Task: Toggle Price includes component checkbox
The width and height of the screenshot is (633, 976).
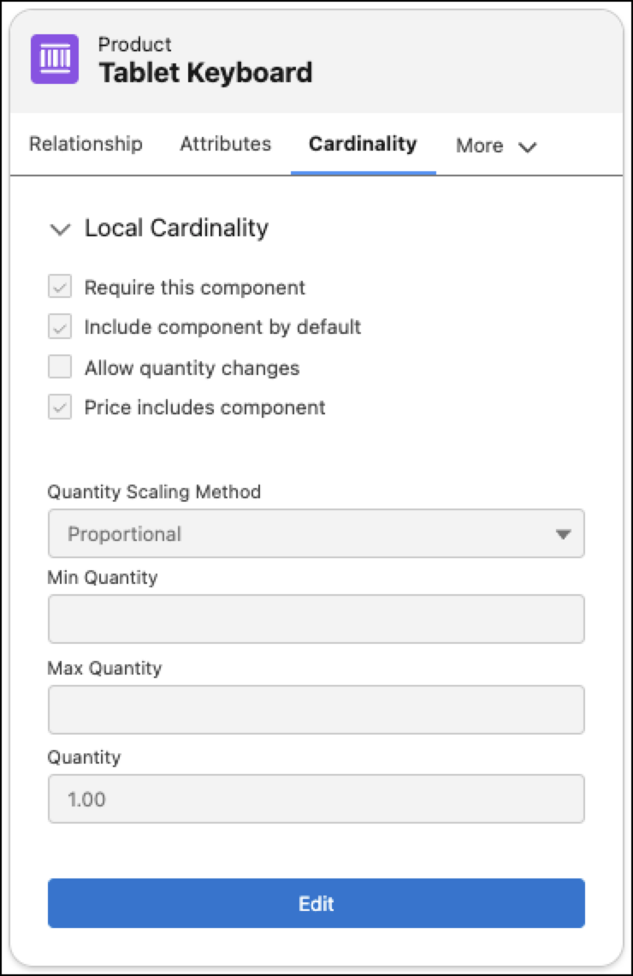Action: coord(60,407)
